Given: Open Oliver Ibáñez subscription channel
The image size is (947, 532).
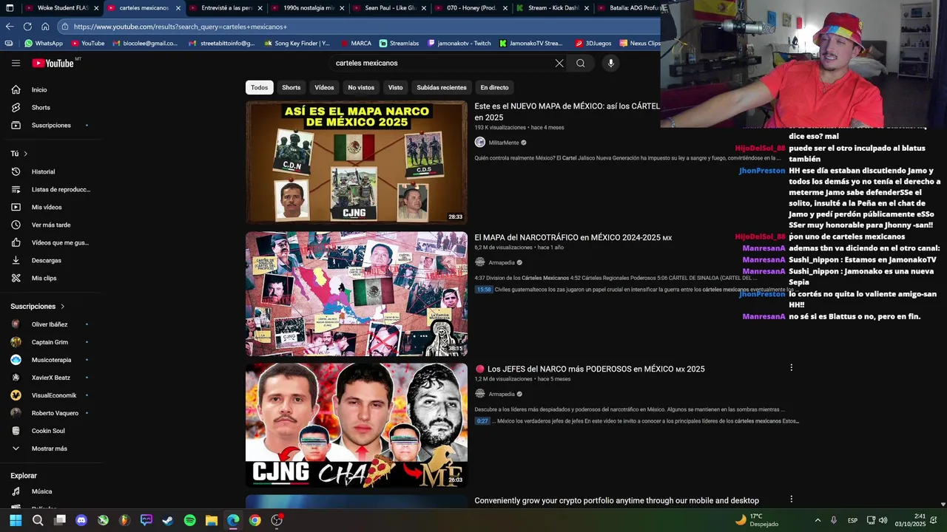Looking at the screenshot, I should tap(49, 324).
